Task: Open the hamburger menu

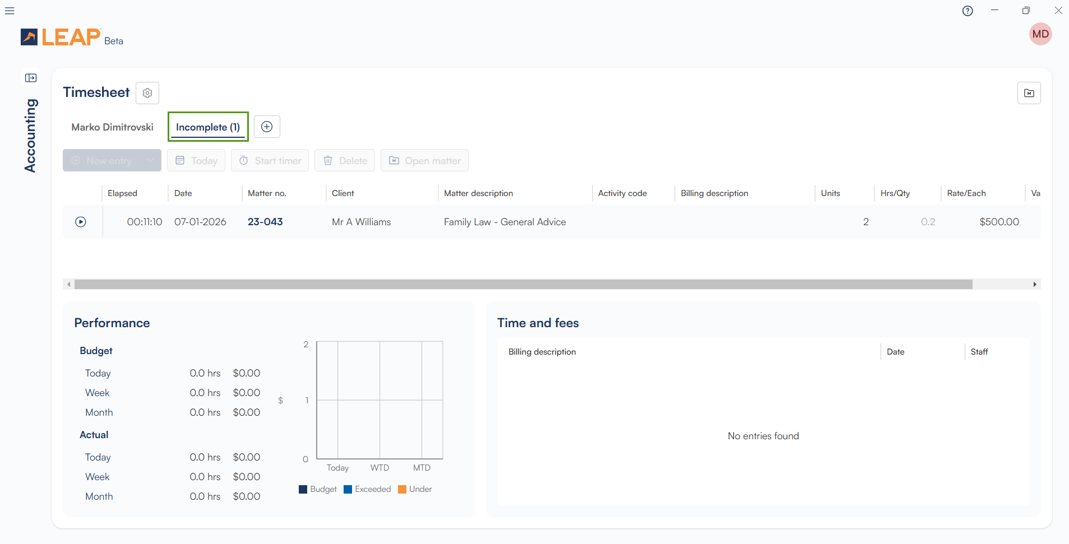Action: pos(10,11)
